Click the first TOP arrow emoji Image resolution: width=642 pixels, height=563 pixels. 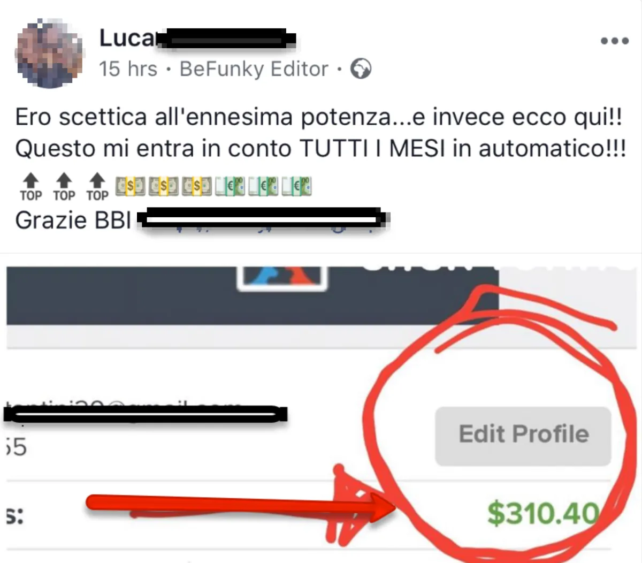click(31, 187)
